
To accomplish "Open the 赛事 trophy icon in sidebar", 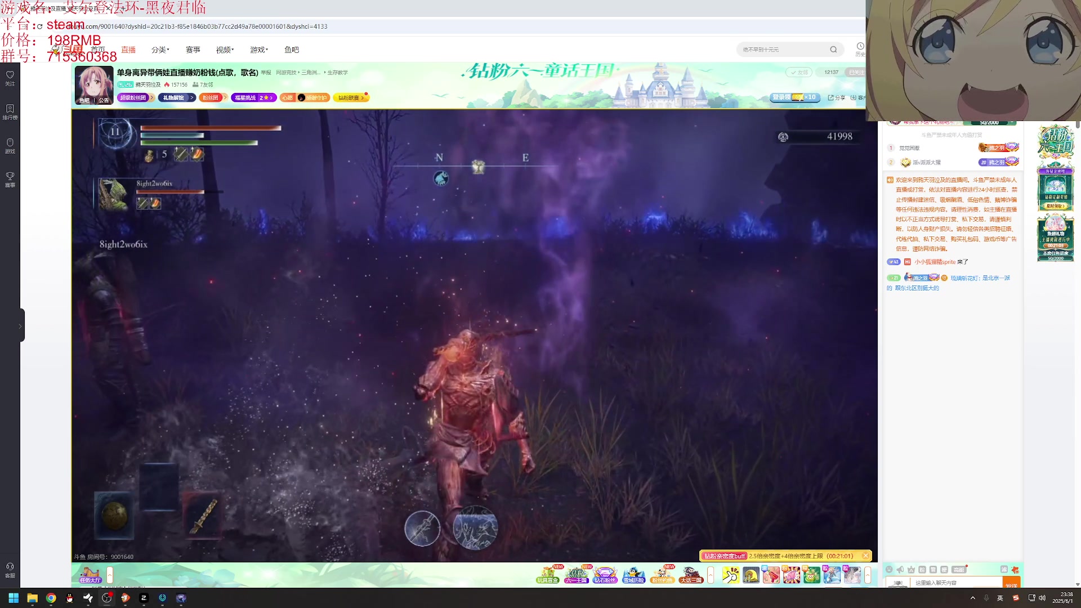I will pyautogui.click(x=10, y=179).
